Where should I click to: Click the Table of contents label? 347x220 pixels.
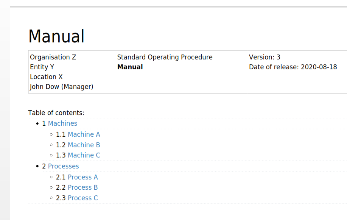point(56,113)
